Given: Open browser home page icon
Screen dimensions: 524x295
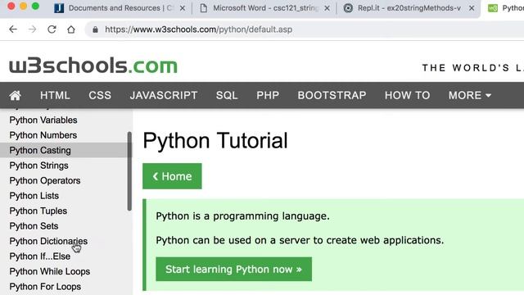Looking at the screenshot, I should pyautogui.click(x=71, y=29).
